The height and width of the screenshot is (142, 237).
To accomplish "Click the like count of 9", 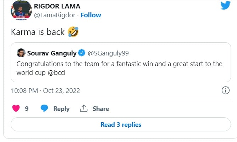I will 27,109.
